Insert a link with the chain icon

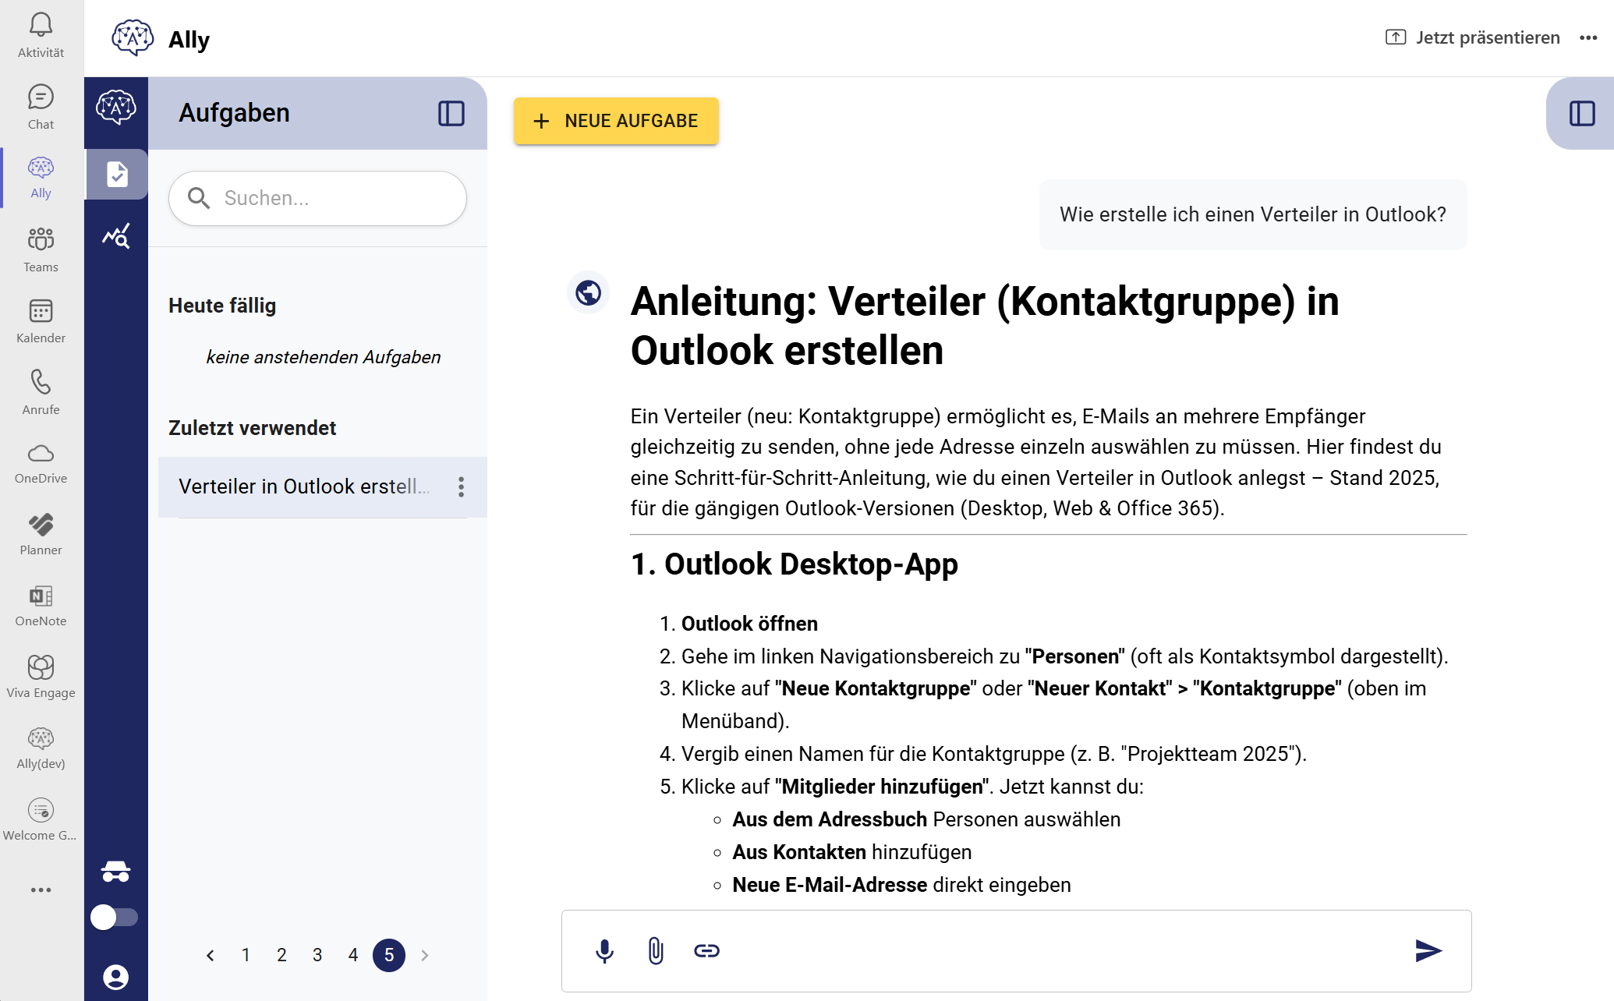[706, 950]
